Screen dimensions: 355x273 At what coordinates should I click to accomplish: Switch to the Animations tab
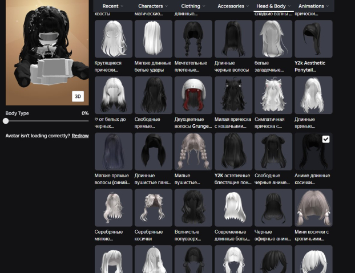(x=313, y=6)
